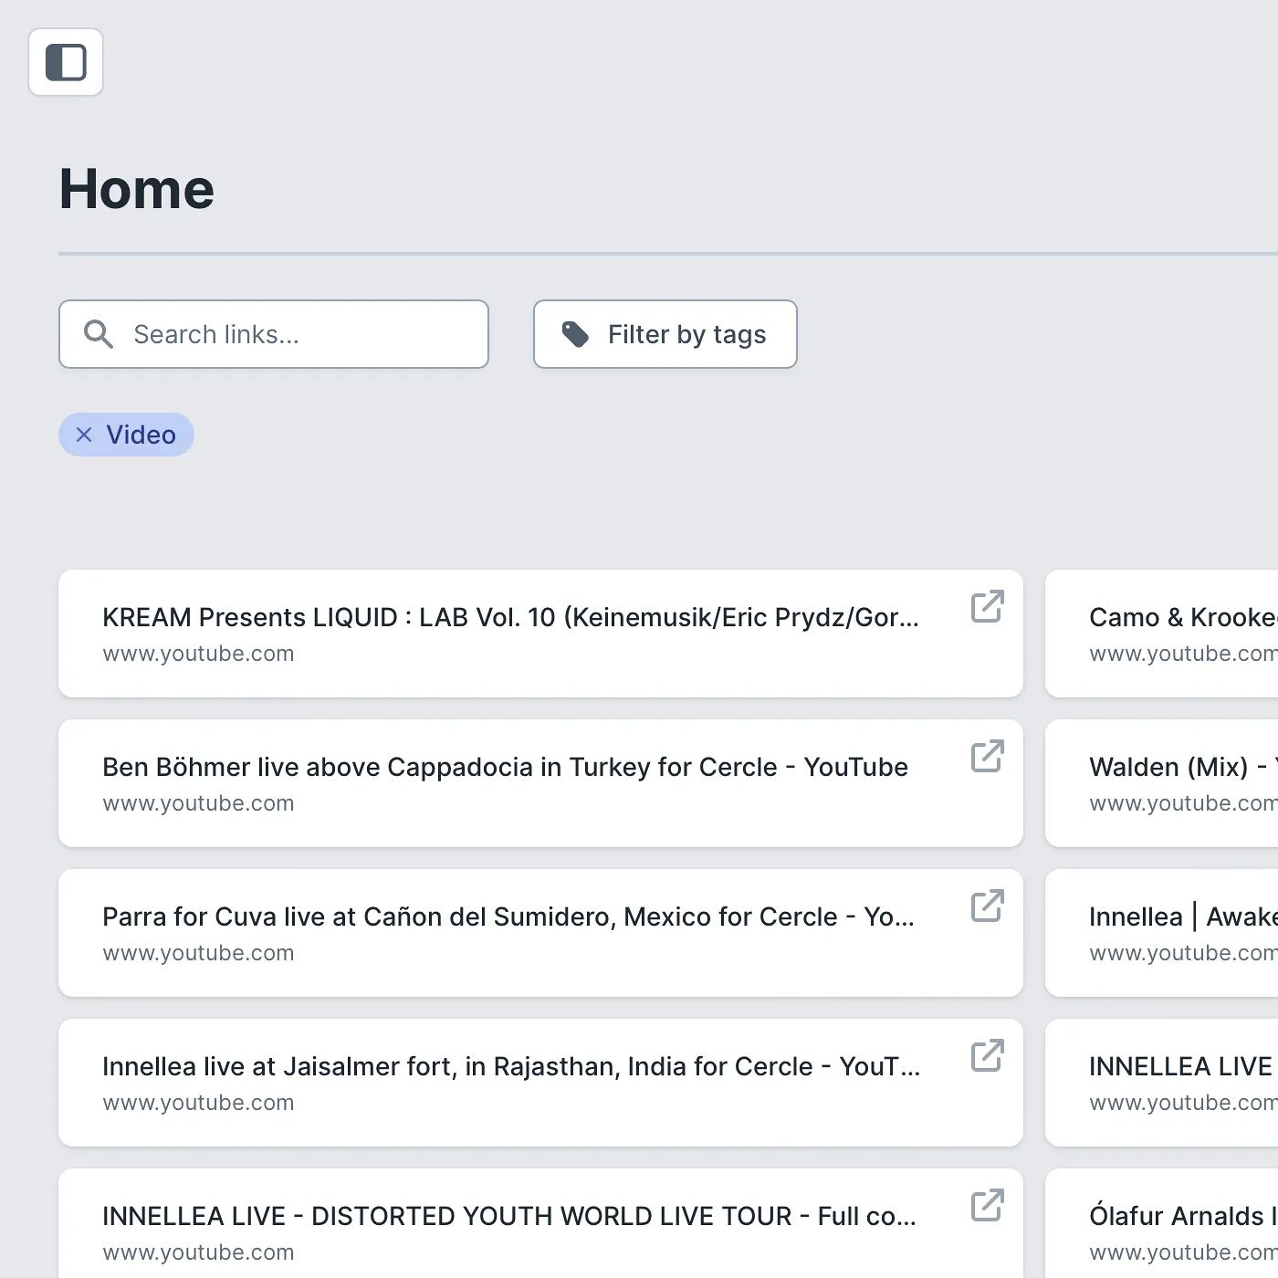The height and width of the screenshot is (1278, 1278).
Task: Click www.youtube.com under KREAM Presents LIQUID
Action: (198, 654)
